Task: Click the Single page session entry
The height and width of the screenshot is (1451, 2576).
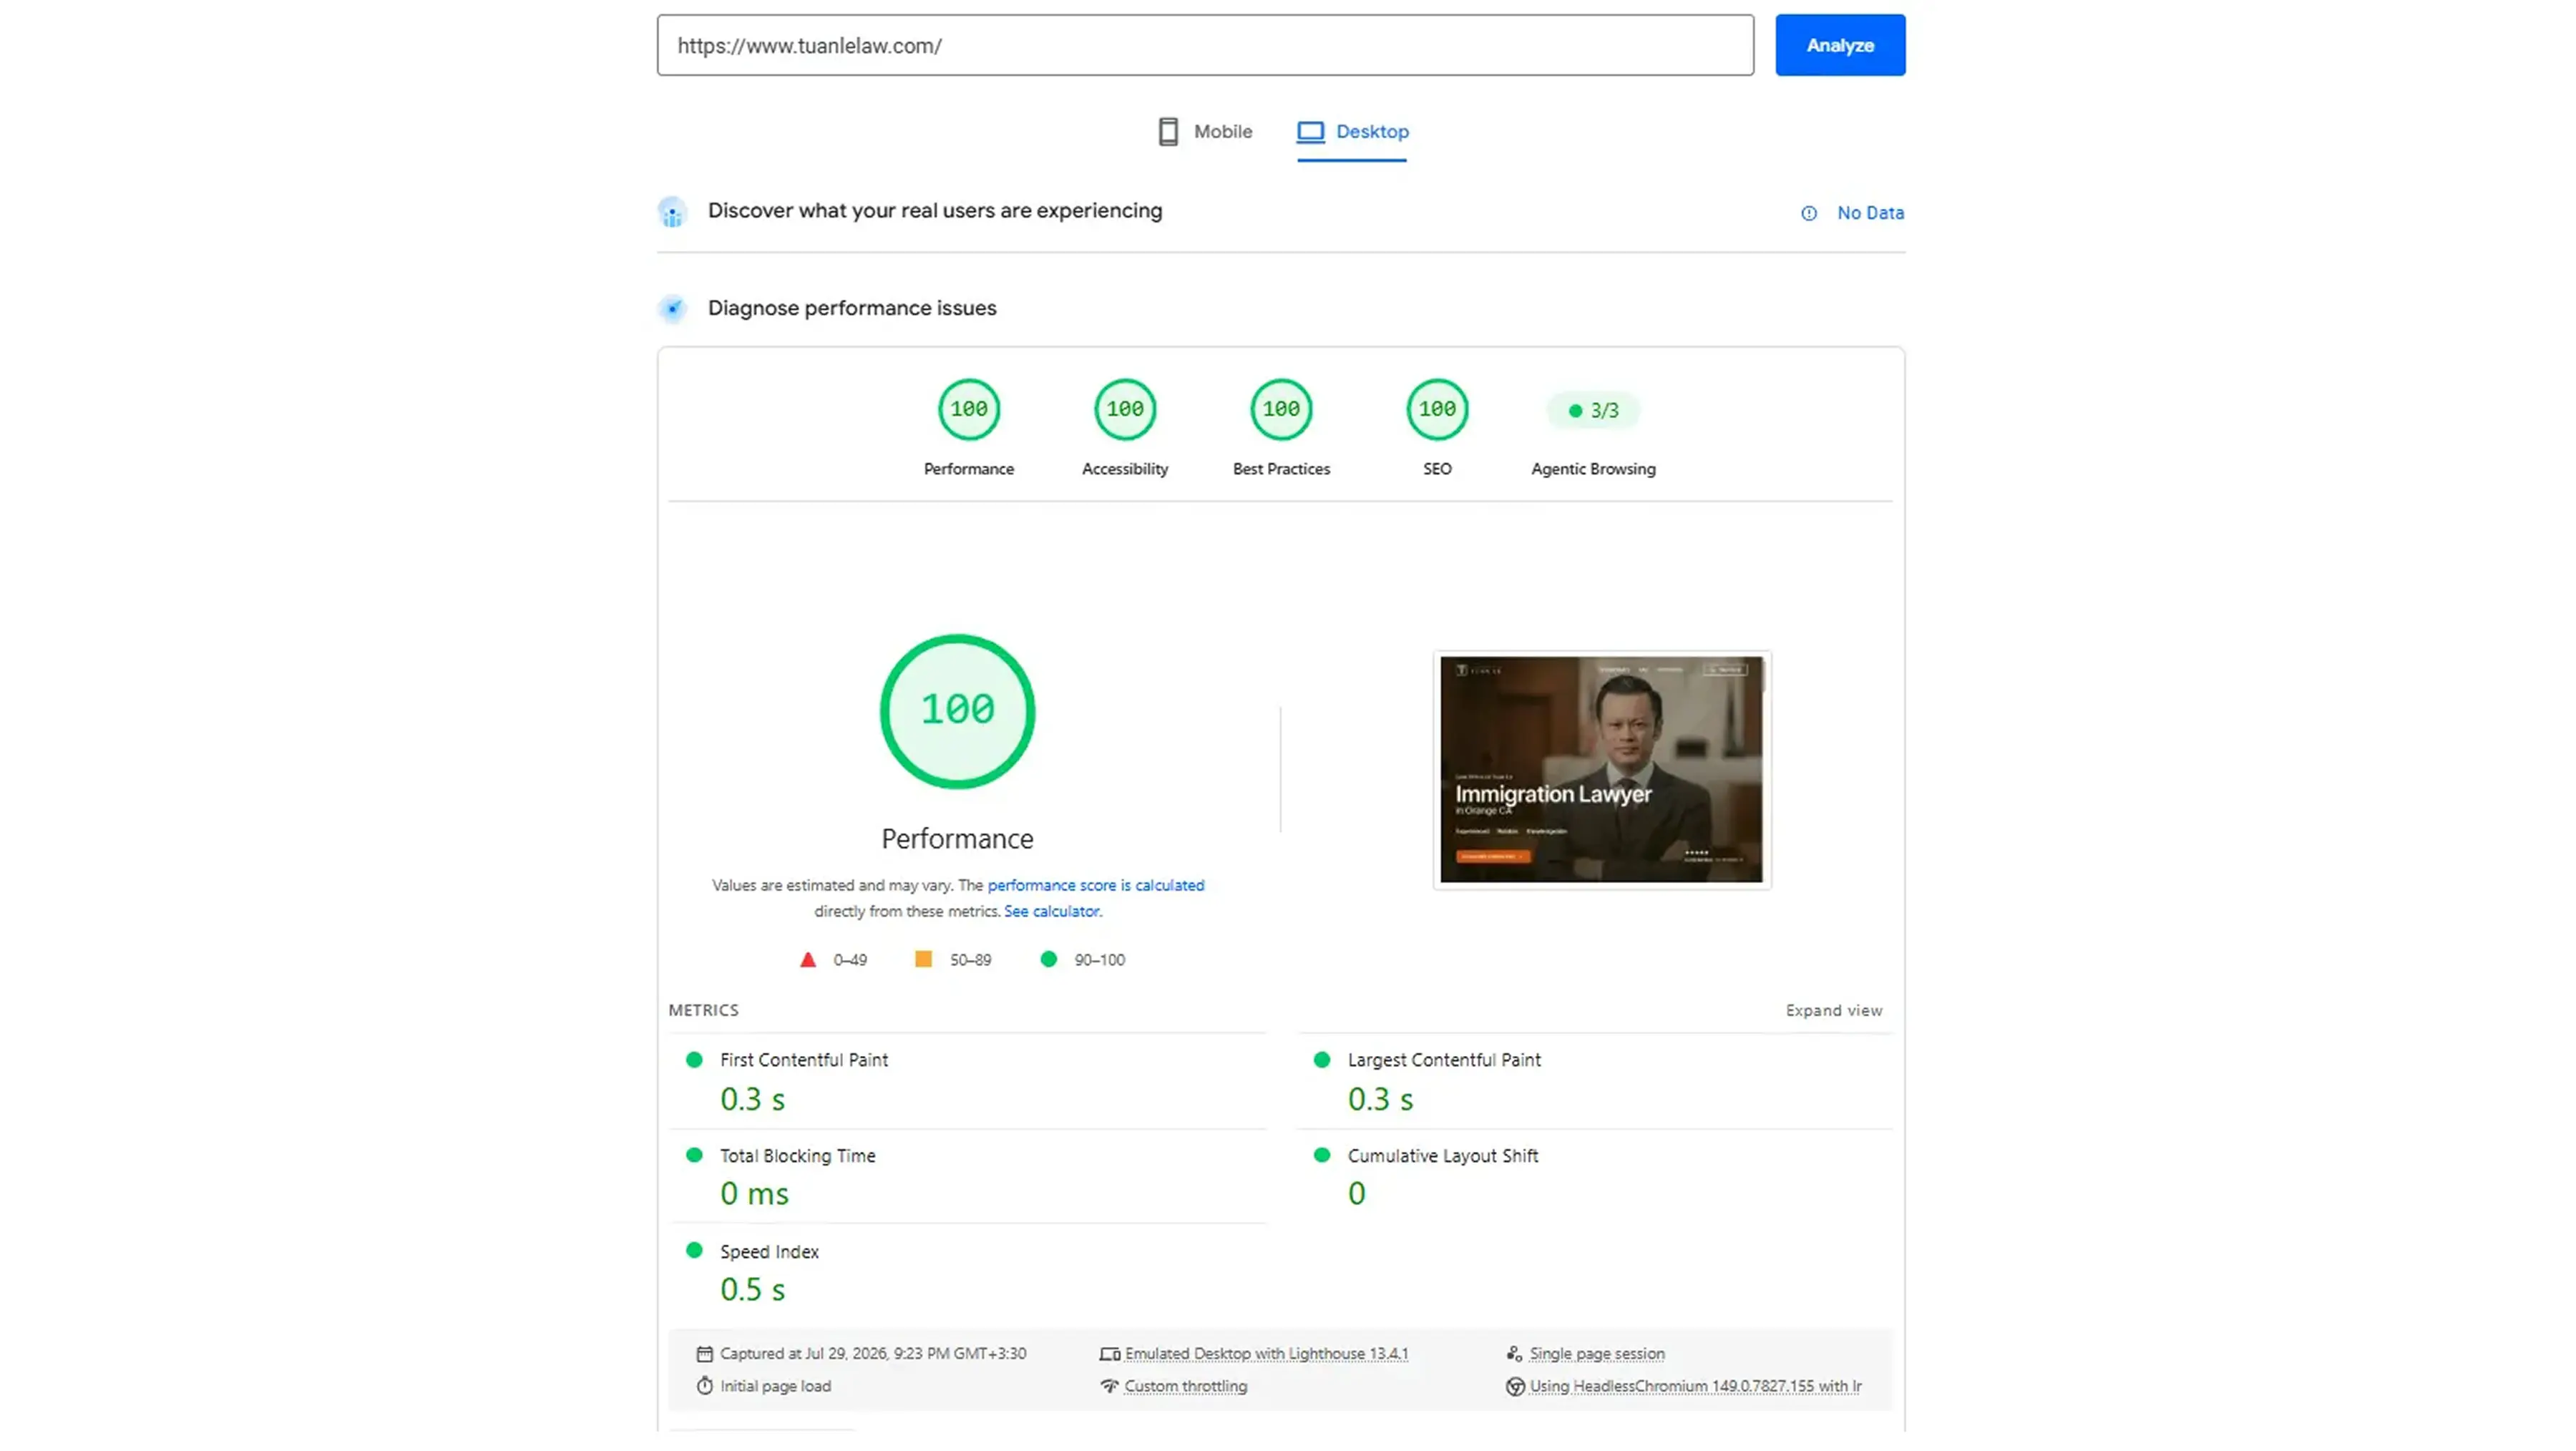Action: (1596, 1353)
